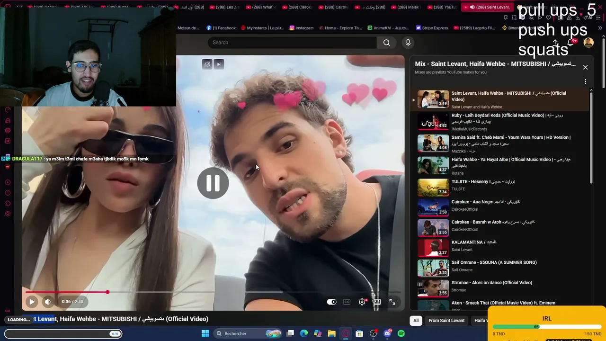
Task: Click the skip-next icon above the player
Action: click(218, 64)
